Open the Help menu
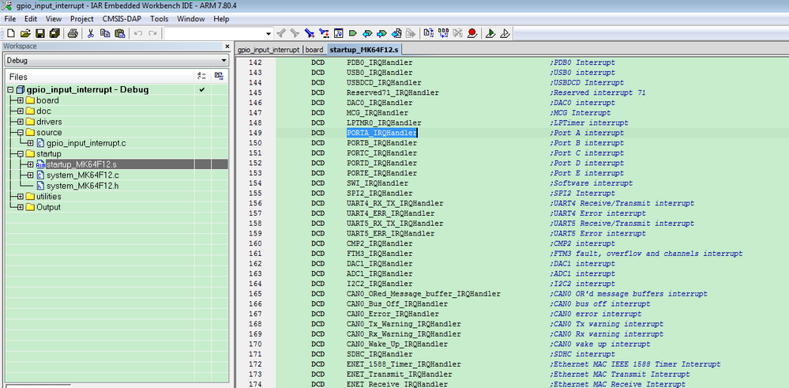Image resolution: width=789 pixels, height=388 pixels. coord(221,19)
